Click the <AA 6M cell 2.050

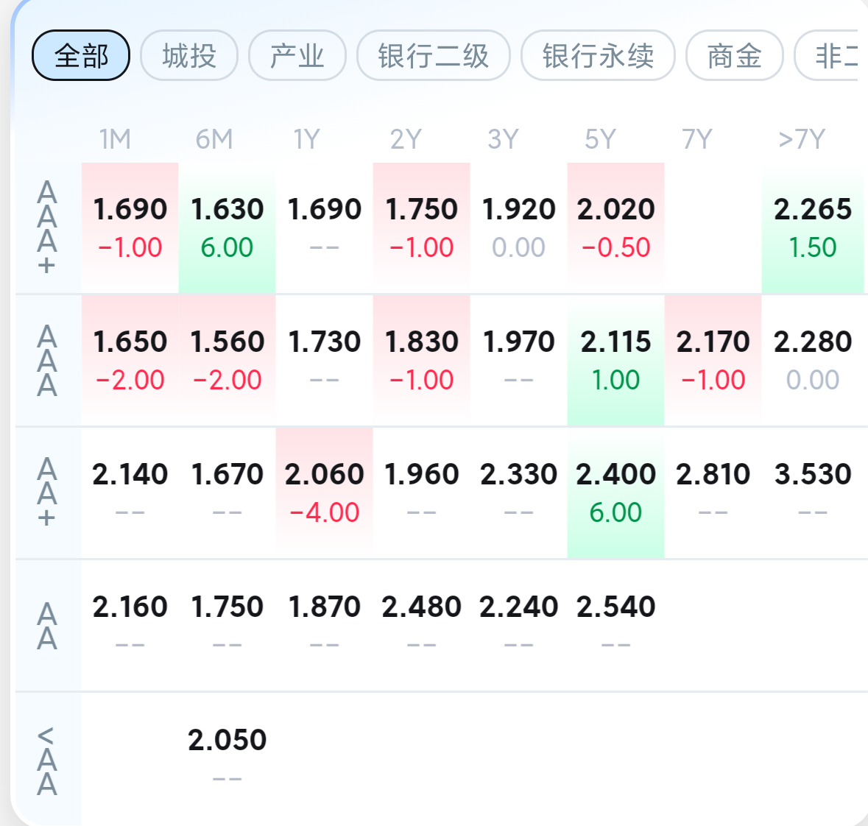click(x=227, y=757)
